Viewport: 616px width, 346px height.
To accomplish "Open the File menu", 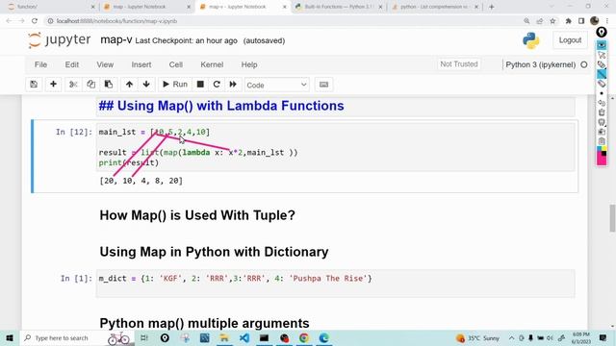I will 40,64.
